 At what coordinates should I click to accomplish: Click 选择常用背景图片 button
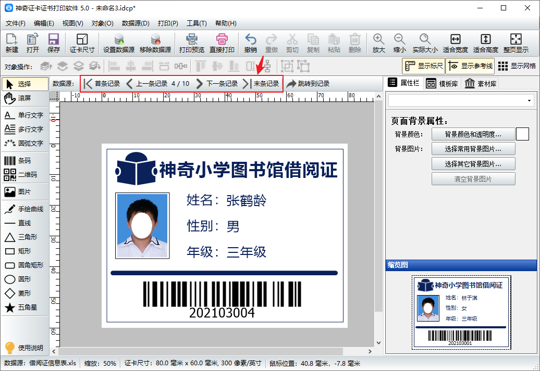(473, 149)
